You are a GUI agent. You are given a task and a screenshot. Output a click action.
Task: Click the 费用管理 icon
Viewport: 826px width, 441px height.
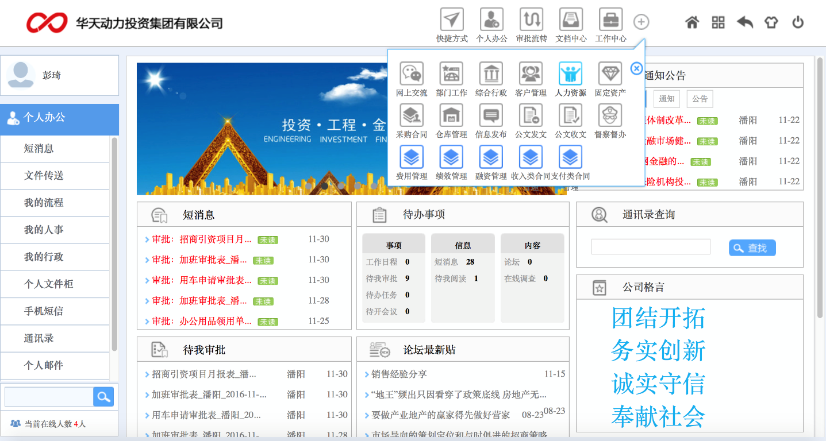[x=412, y=157]
